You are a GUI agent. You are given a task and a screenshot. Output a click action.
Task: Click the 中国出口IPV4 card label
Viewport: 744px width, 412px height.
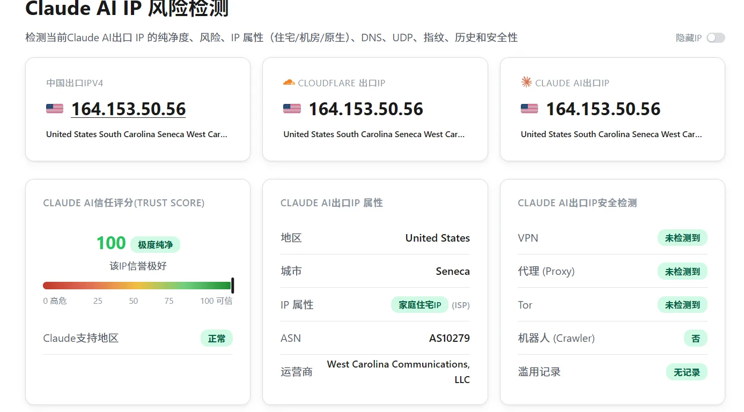pos(75,83)
